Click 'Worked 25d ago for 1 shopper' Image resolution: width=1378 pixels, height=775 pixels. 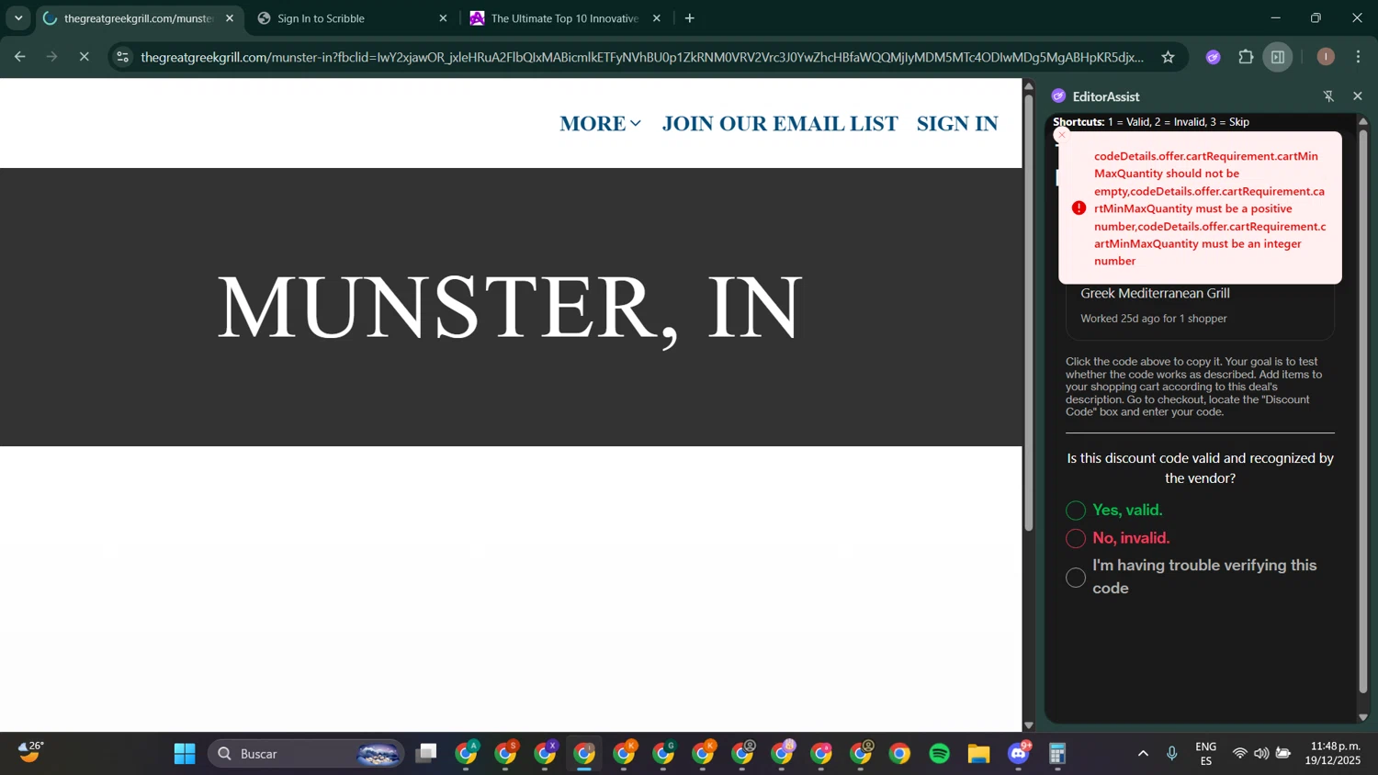coord(1154,319)
